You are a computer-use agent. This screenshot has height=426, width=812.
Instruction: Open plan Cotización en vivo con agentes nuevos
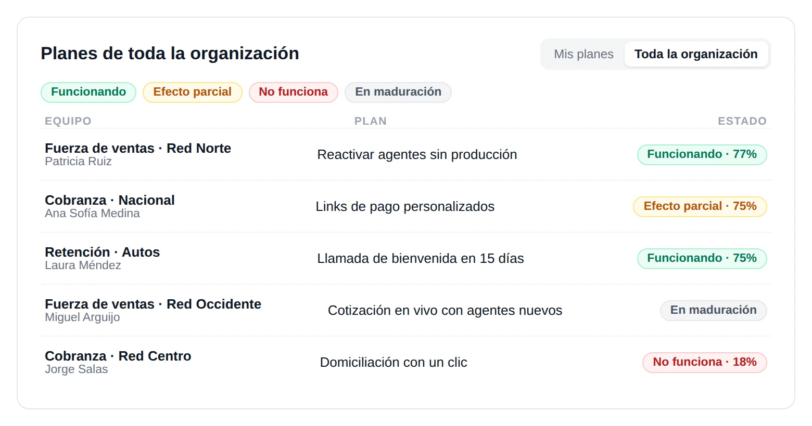point(445,310)
